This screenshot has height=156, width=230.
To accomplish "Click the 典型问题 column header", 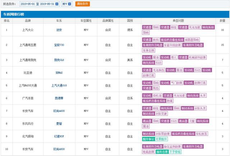I will (x=178, y=21).
